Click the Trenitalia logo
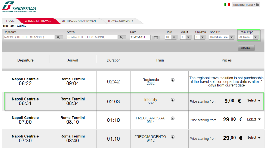The image size is (265, 148). pyautogui.click(x=19, y=7)
